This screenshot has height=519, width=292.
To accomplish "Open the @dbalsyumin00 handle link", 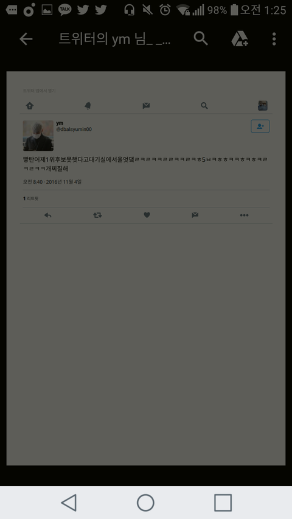I will [x=74, y=130].
